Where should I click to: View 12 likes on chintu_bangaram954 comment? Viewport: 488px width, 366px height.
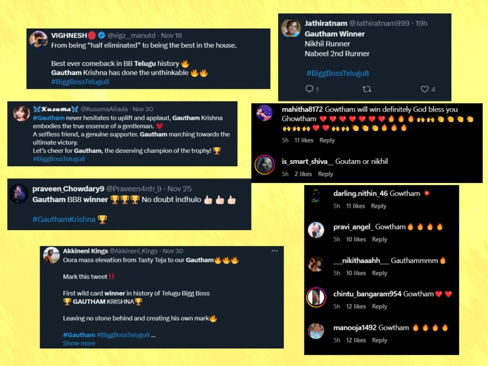[356, 306]
